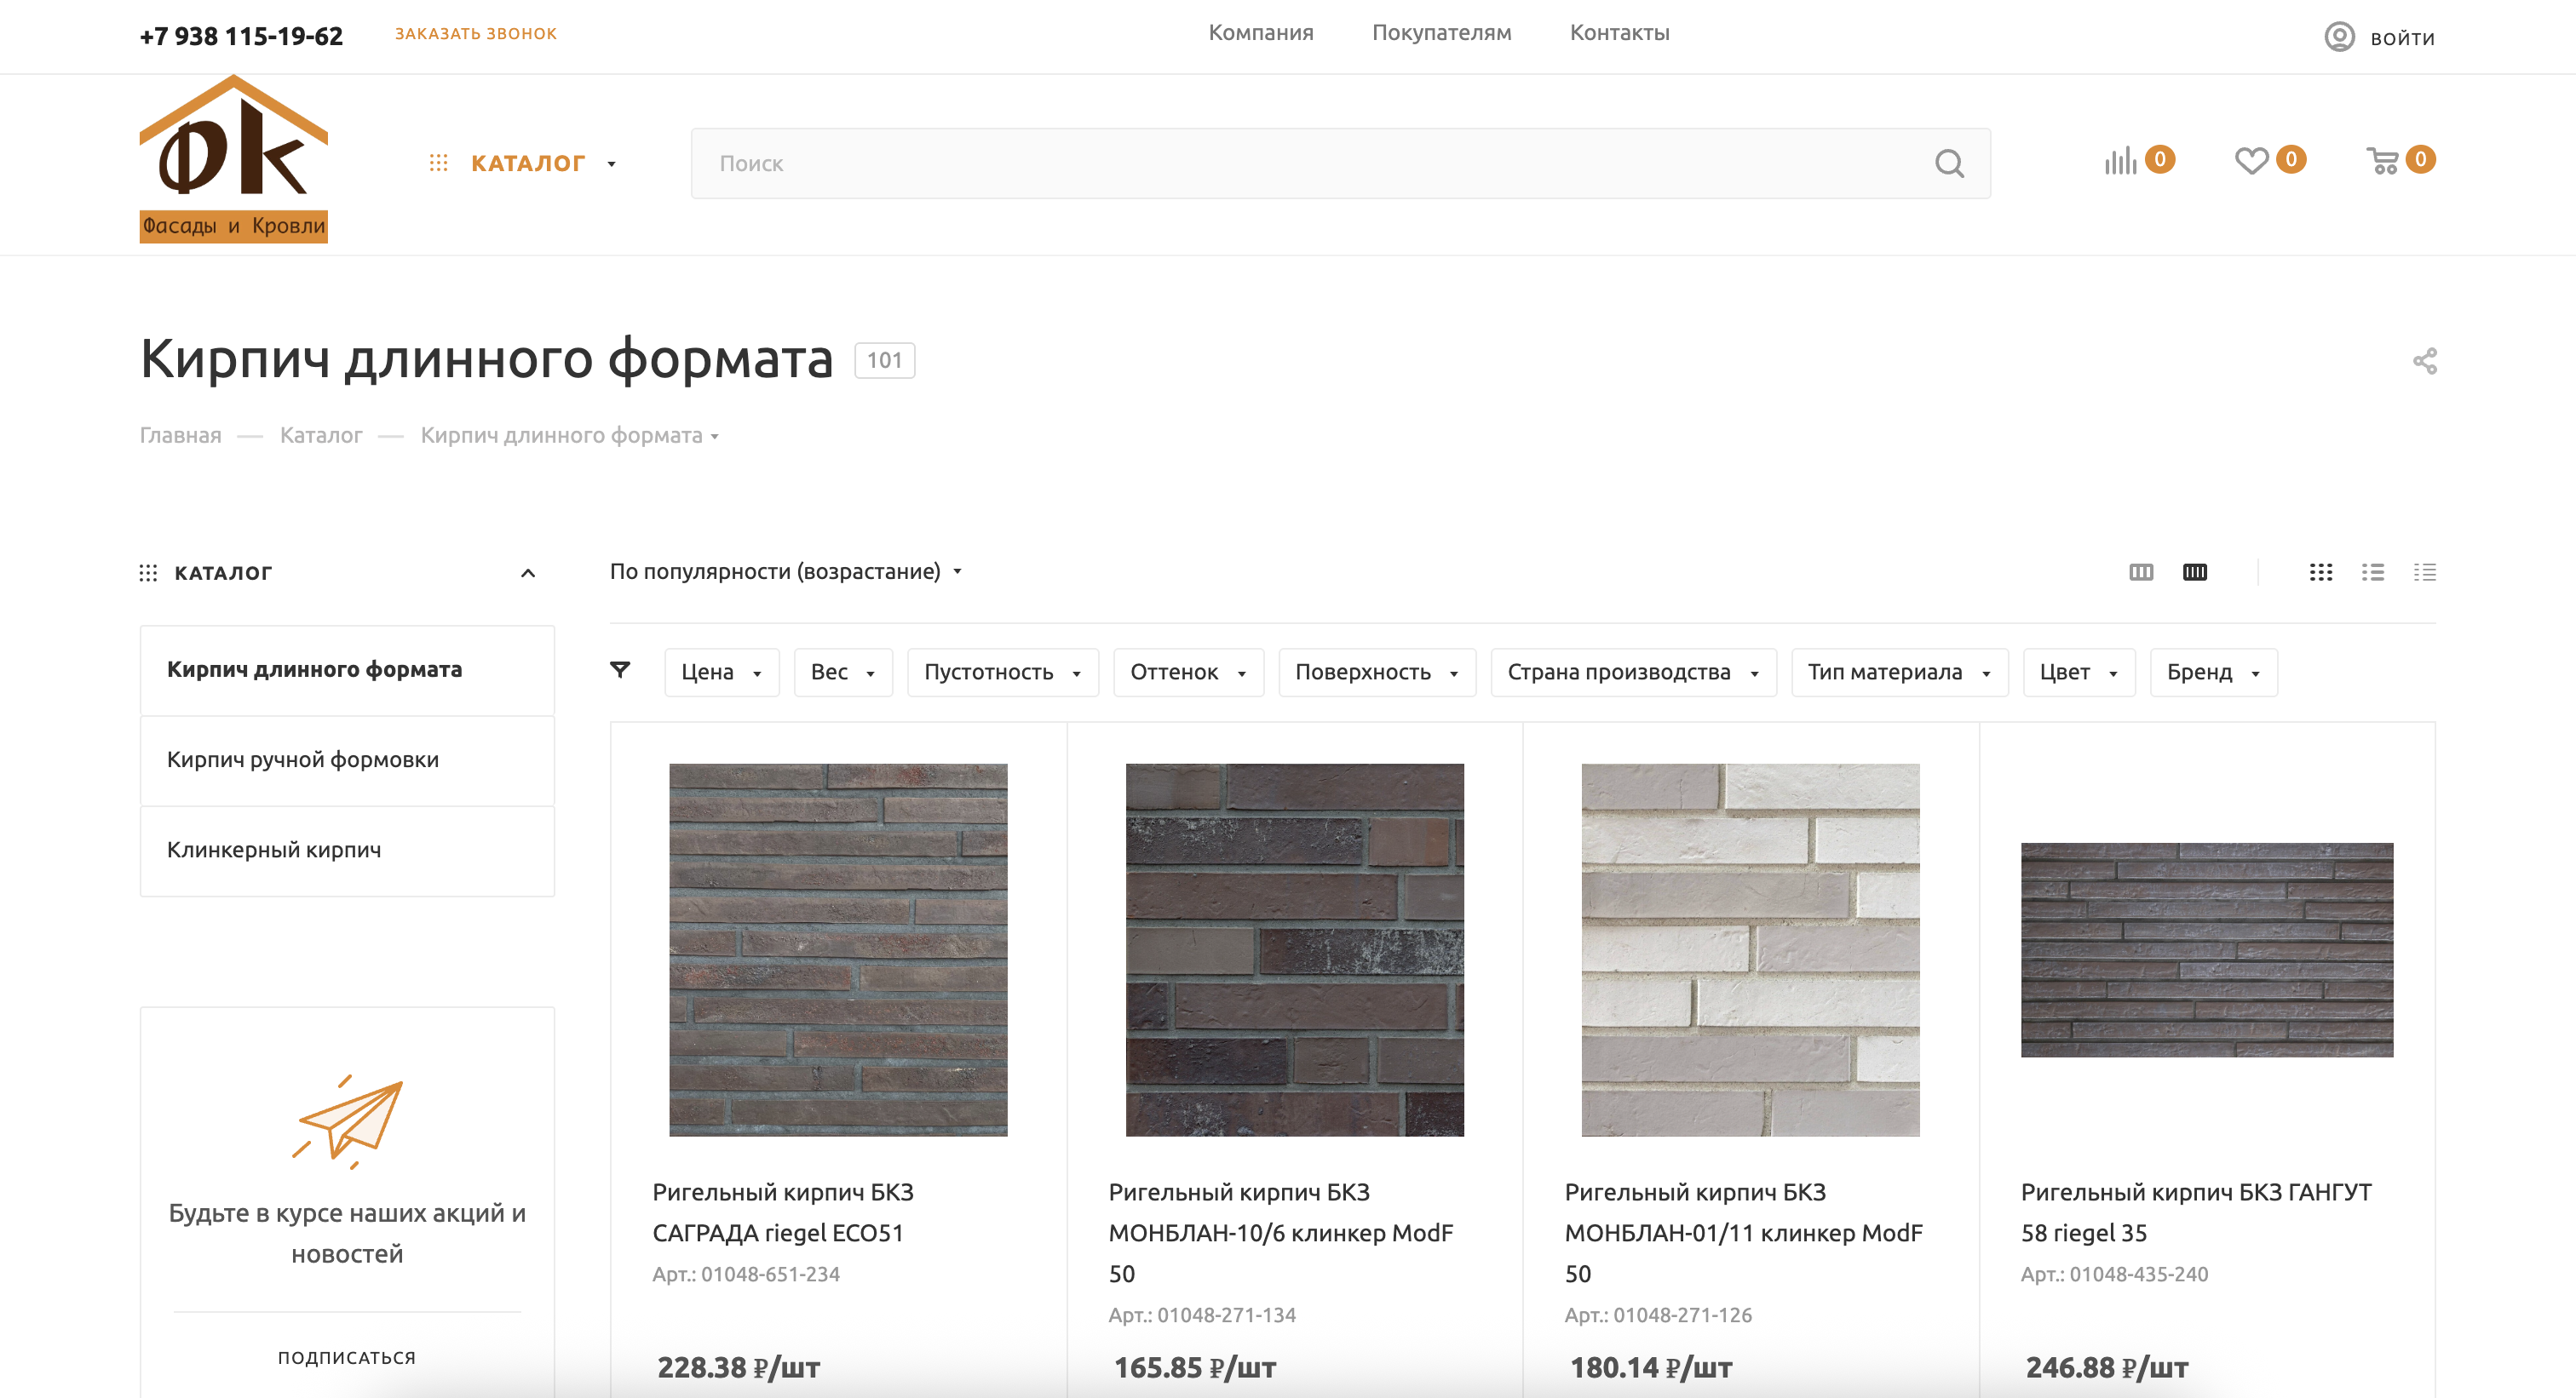
Task: Switch to four-column grid layout icon
Action: pos(2195,573)
